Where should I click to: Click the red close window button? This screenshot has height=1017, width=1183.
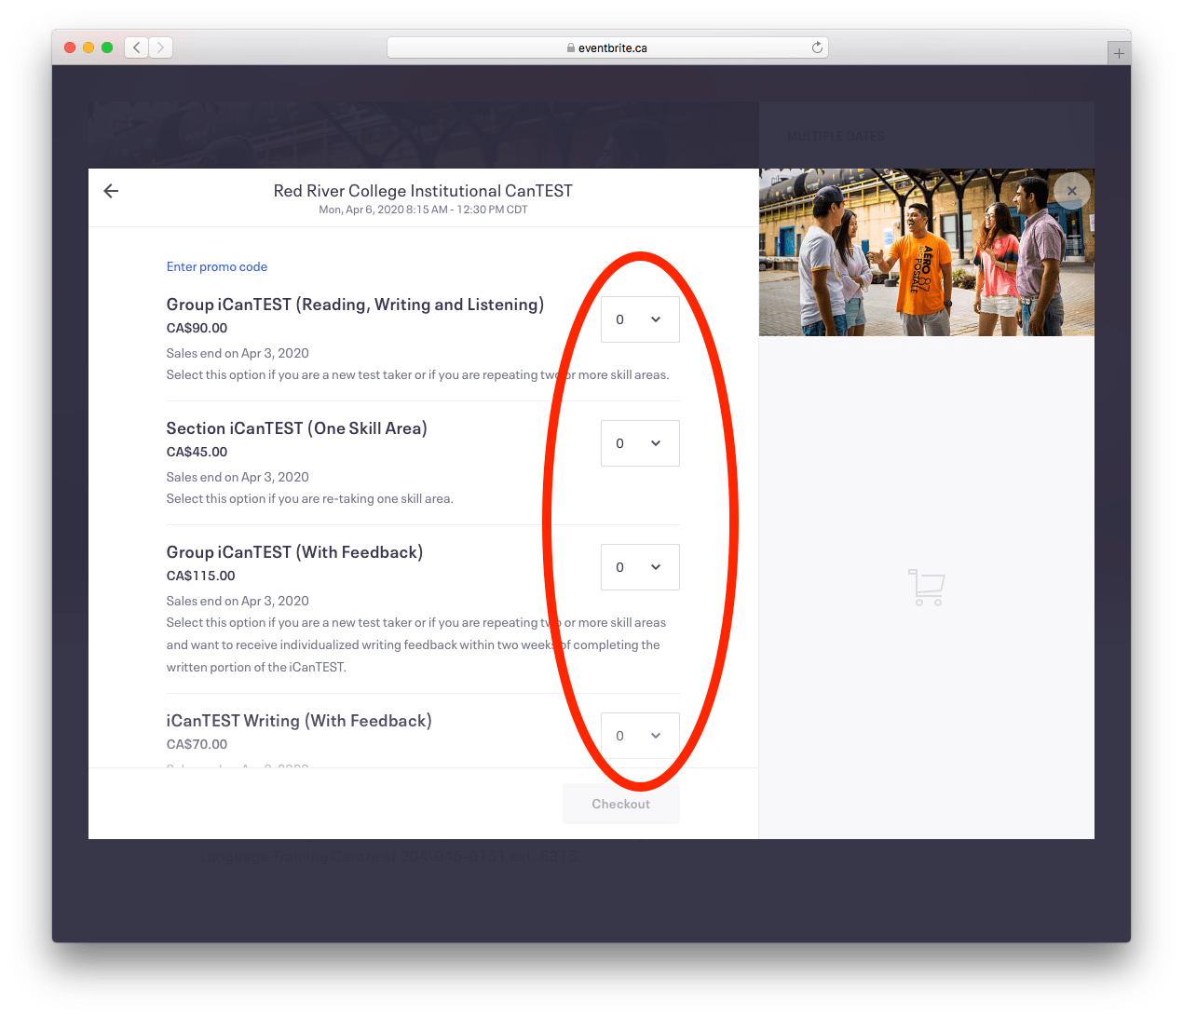(x=70, y=47)
